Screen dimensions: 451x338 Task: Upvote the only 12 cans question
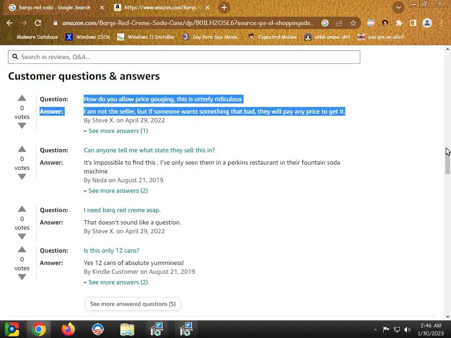[22, 250]
